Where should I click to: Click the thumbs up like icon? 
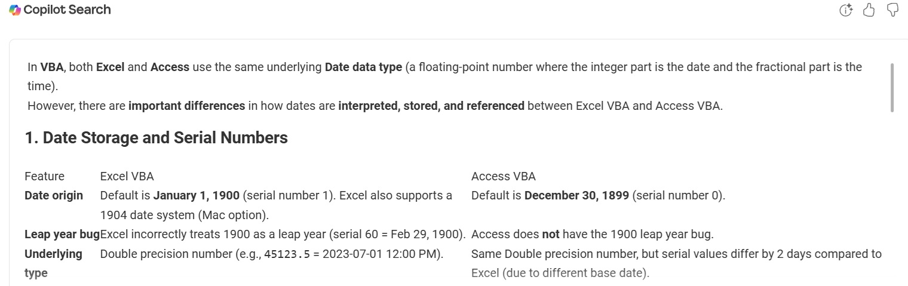click(x=869, y=10)
